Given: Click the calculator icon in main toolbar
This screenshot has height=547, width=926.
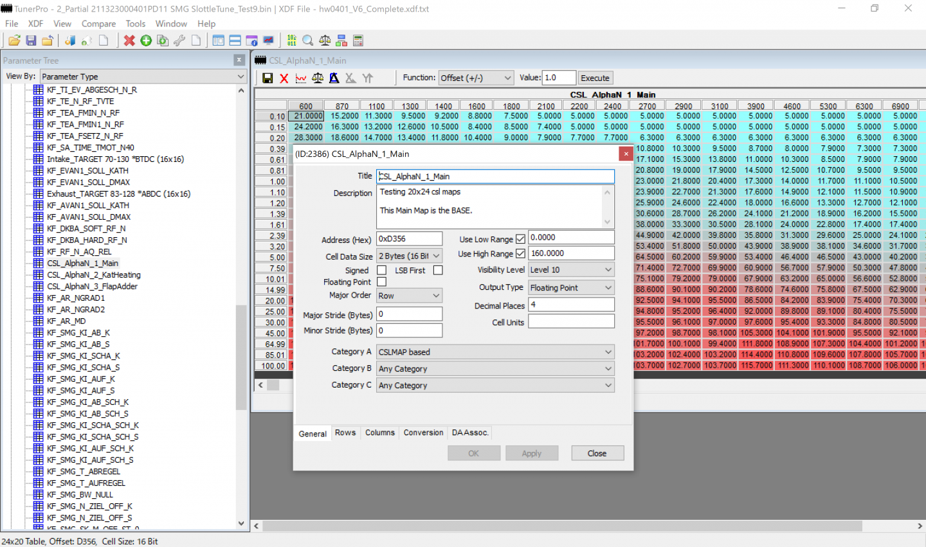Looking at the screenshot, I should [358, 40].
